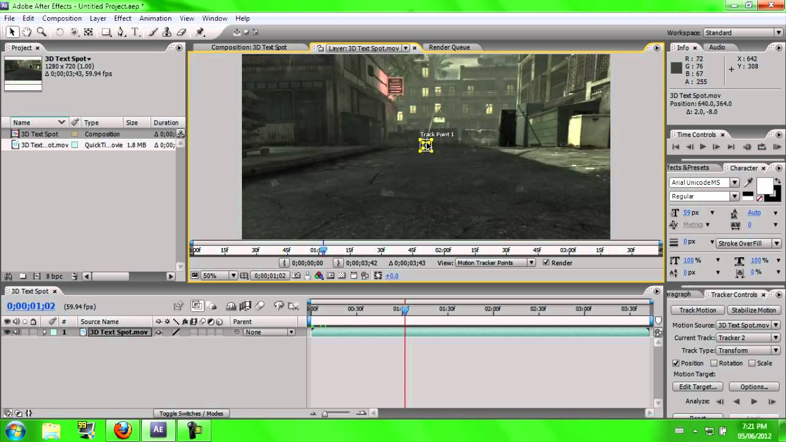786x442 pixels.
Task: Hide video of 3D Text Spot.mov layer
Action: point(7,332)
